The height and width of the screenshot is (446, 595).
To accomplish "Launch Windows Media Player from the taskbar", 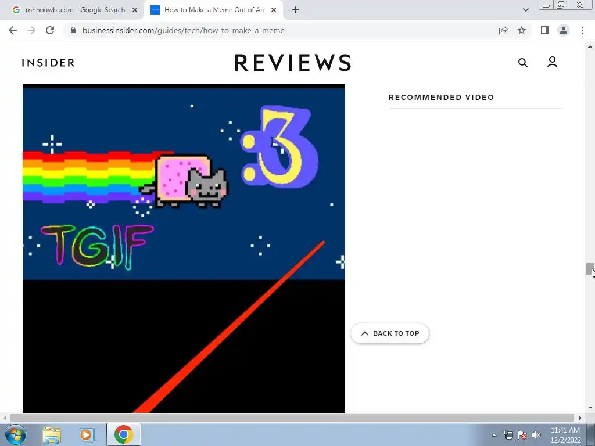I will pos(87,434).
